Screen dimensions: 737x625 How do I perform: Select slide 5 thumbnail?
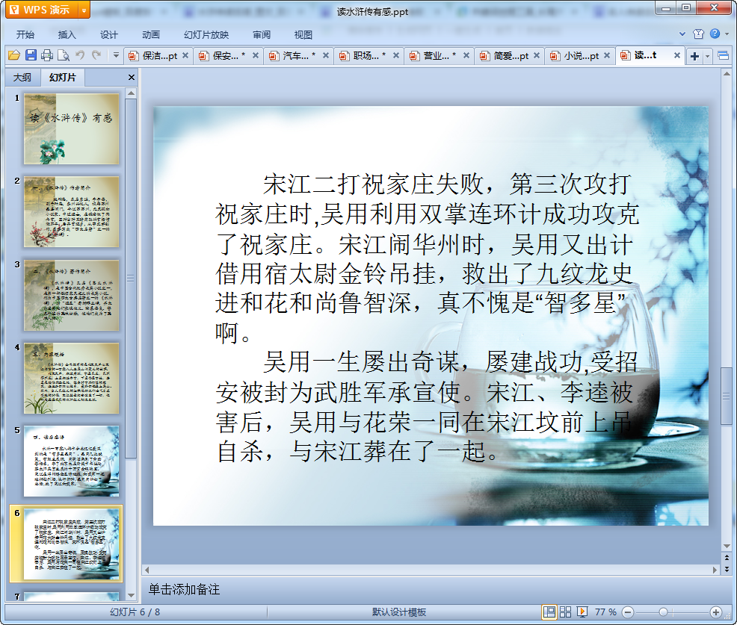72,461
